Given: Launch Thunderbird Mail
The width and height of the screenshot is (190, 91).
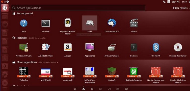Looking at the screenshot, I should coord(112,23).
